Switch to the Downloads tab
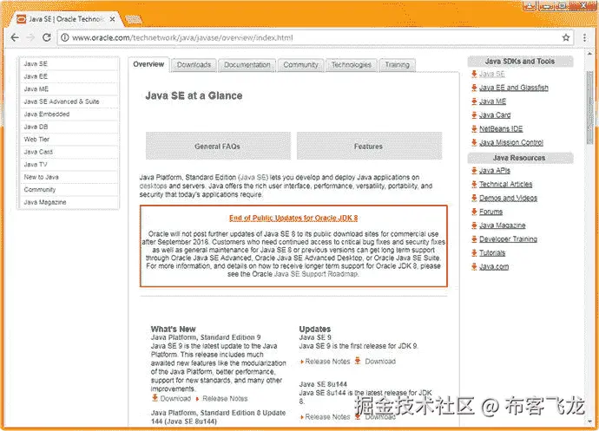The image size is (599, 431). (x=194, y=65)
